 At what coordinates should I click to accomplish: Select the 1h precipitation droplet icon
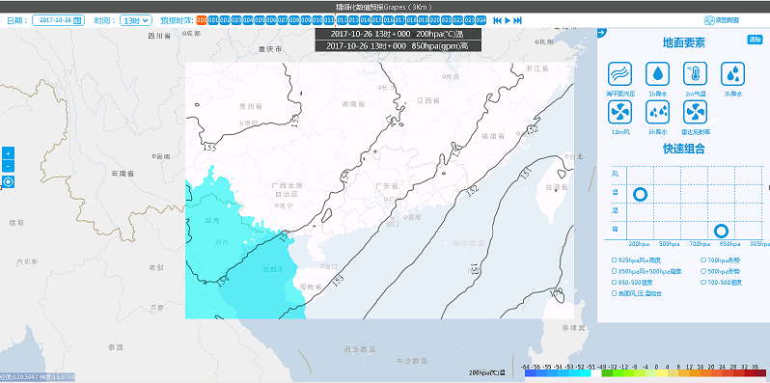(657, 74)
